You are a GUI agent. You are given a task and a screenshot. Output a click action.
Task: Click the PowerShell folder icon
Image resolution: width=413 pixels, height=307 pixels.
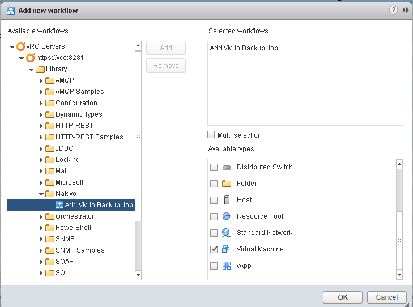[49, 228]
